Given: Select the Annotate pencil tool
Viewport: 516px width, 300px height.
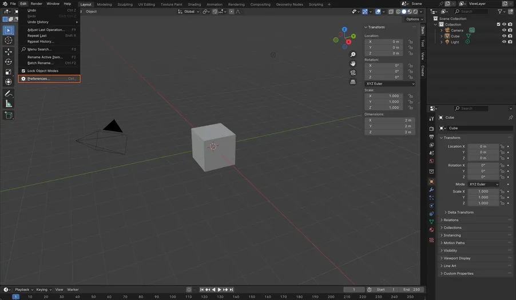Looking at the screenshot, I should point(9,94).
